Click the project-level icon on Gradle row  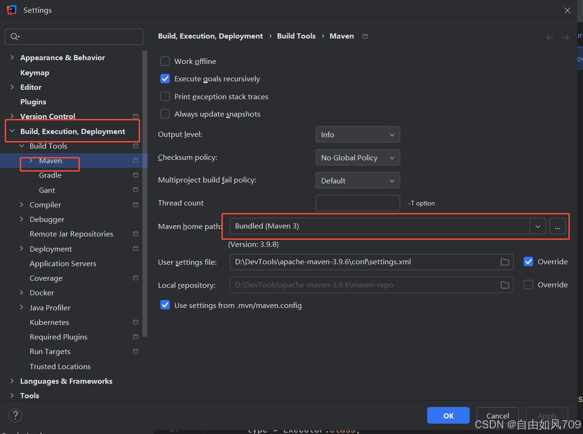[x=136, y=175]
